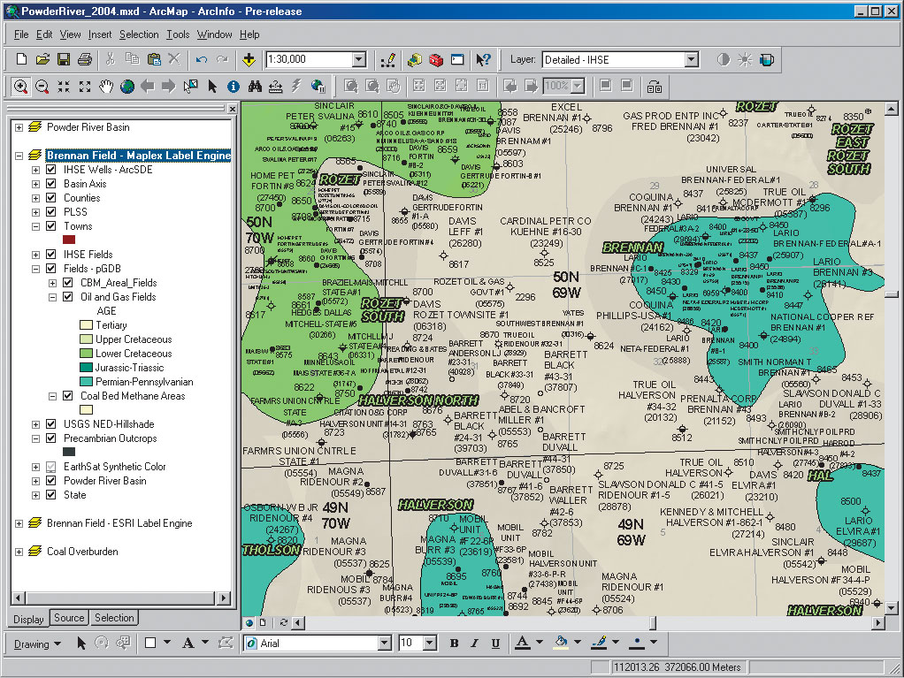
Task: Activate the Pan hand tool
Action: [106, 87]
